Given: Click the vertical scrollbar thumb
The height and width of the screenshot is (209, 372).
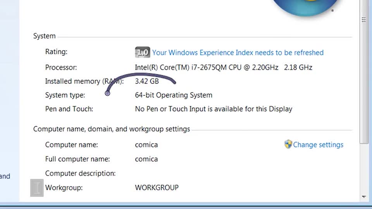Looking at the screenshot, I should [x=364, y=71].
